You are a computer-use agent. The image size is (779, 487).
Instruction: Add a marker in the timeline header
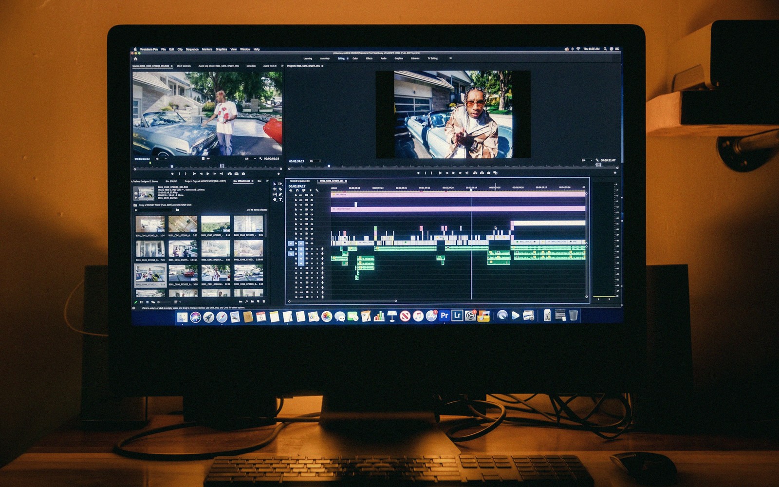click(x=311, y=190)
